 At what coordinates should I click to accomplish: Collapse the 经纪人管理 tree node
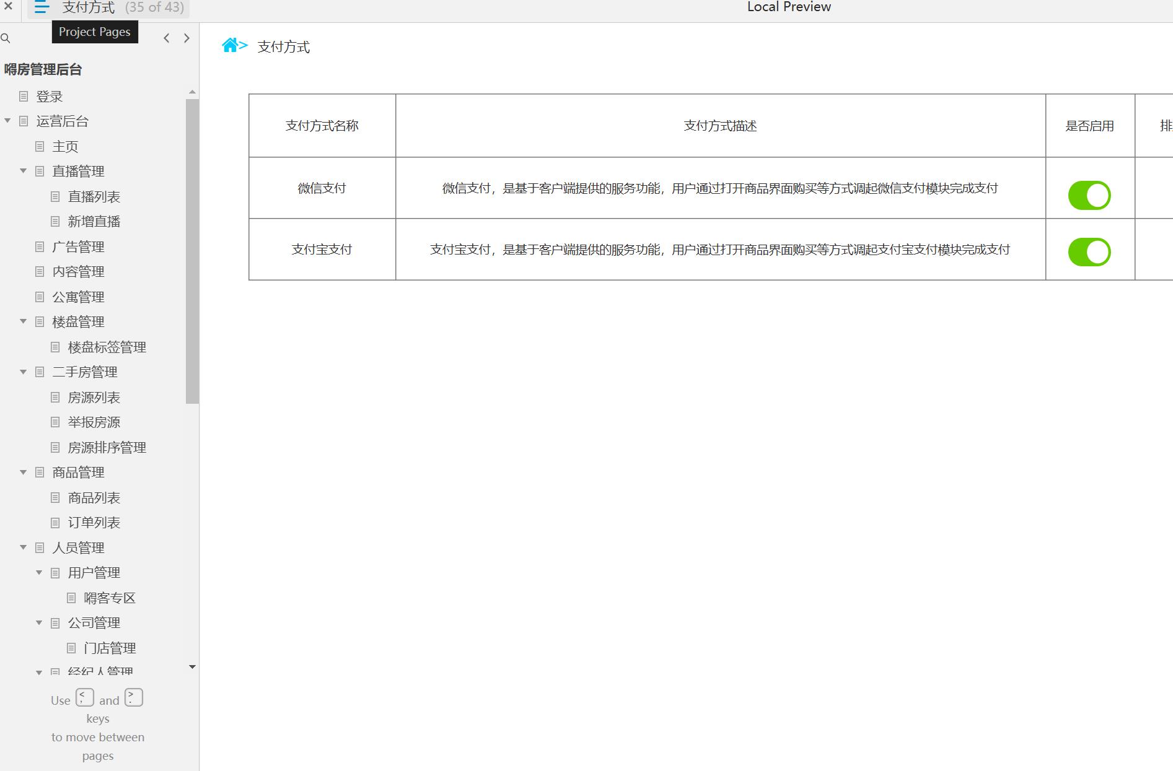pos(39,672)
